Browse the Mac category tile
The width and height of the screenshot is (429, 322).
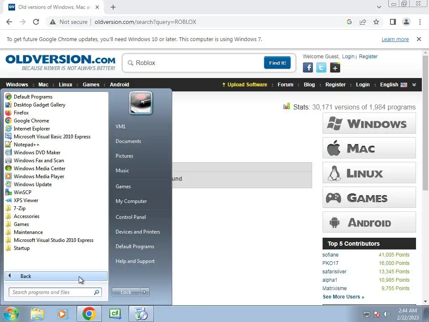tap(369, 148)
